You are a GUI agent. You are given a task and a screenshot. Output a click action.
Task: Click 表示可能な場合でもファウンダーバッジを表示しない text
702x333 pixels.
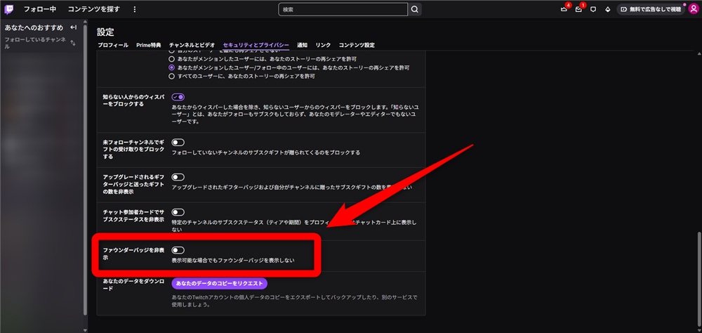[233, 261]
